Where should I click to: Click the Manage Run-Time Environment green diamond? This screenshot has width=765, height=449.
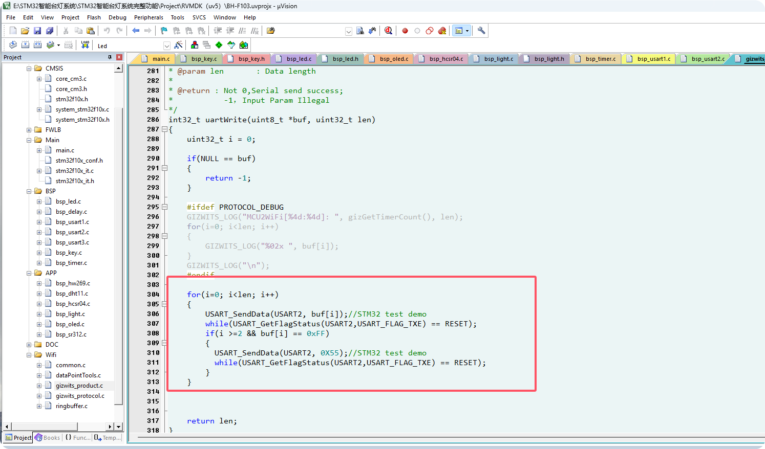pos(219,45)
